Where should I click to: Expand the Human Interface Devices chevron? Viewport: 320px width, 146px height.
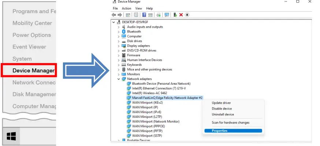tap(119, 60)
